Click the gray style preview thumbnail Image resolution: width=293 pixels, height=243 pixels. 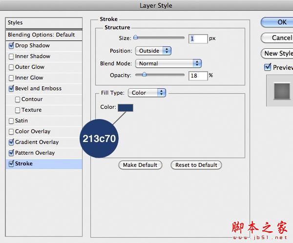click(282, 91)
